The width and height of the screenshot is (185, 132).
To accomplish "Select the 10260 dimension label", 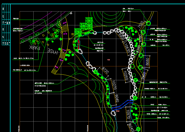I will [126, 75].
